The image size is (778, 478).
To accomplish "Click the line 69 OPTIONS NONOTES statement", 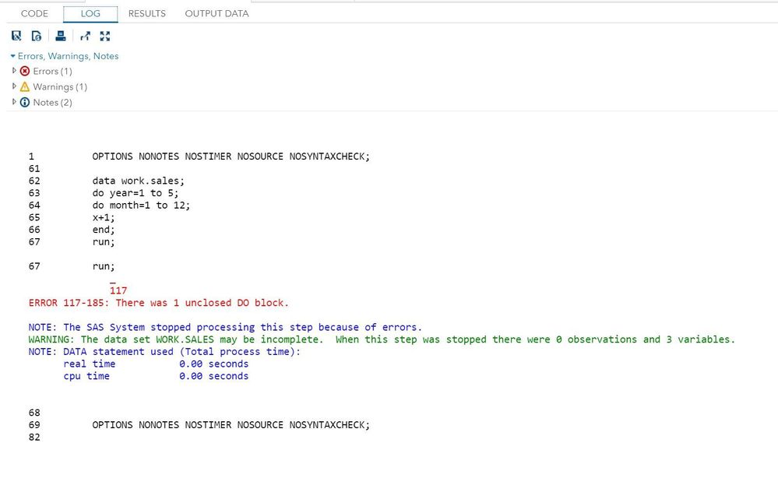I will click(231, 425).
